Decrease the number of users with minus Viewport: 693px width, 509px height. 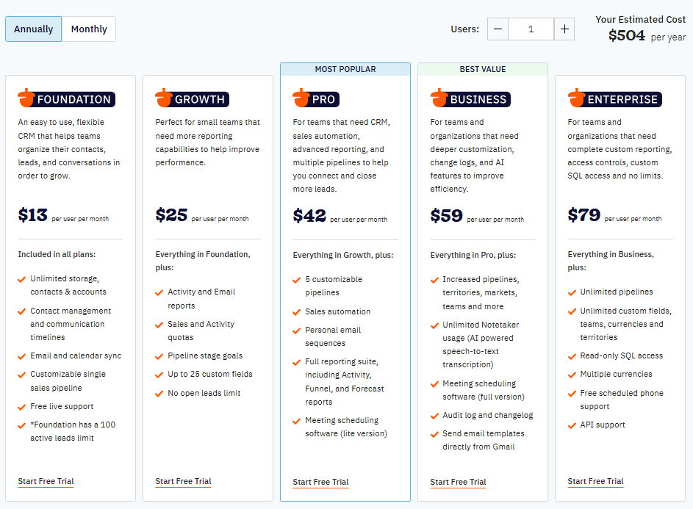coord(497,29)
